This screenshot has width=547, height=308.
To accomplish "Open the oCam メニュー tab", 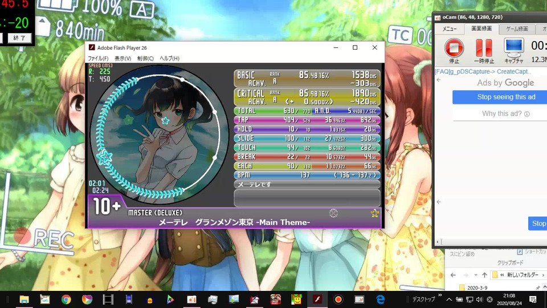I will [x=450, y=29].
